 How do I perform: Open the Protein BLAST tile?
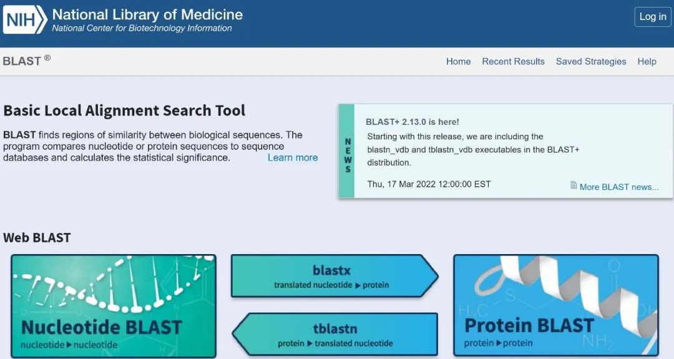click(x=556, y=305)
